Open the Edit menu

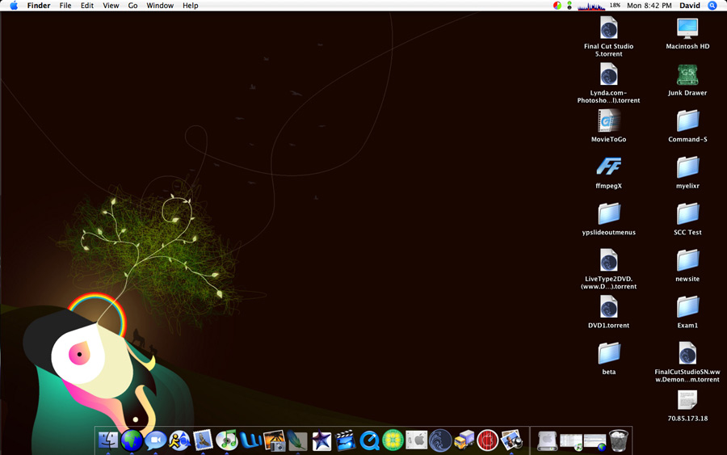pyautogui.click(x=87, y=6)
